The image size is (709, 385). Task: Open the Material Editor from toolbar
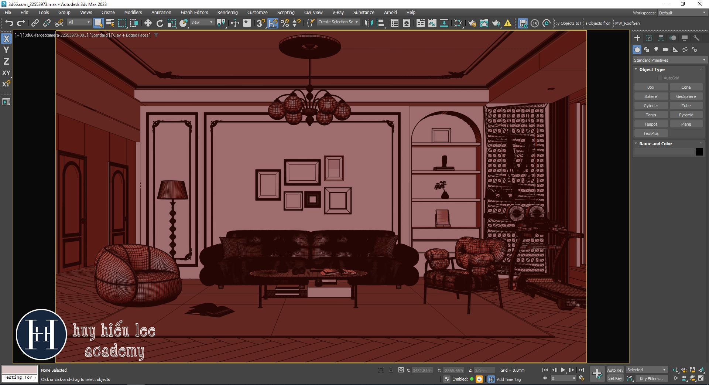458,23
